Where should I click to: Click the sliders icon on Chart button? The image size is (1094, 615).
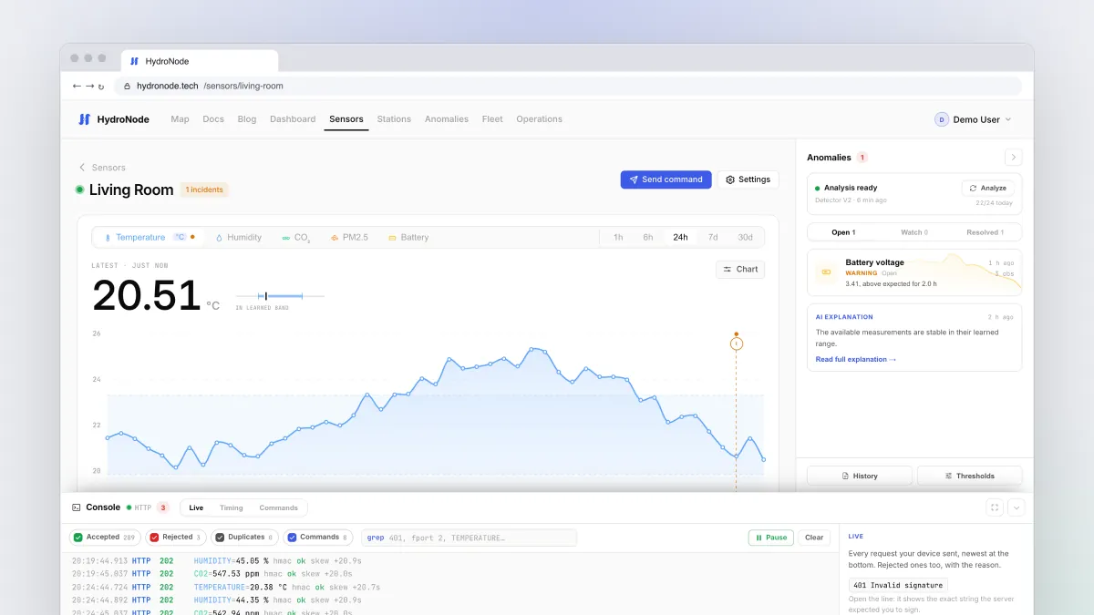(x=728, y=269)
